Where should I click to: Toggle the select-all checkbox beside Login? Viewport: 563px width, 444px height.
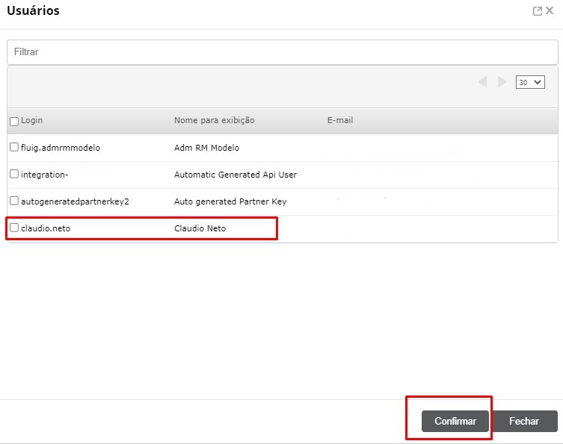pos(14,122)
